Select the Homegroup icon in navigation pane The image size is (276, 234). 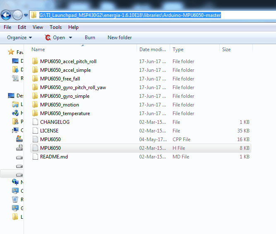(x=15, y=113)
